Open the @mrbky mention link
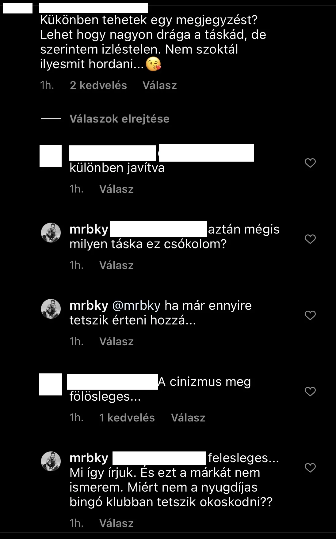The height and width of the screenshot is (539, 336). (x=136, y=305)
